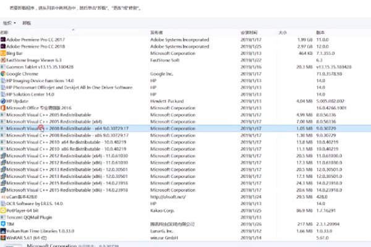Click the version v13.15.35.180428
This screenshot has height=247, width=371.
point(334,67)
